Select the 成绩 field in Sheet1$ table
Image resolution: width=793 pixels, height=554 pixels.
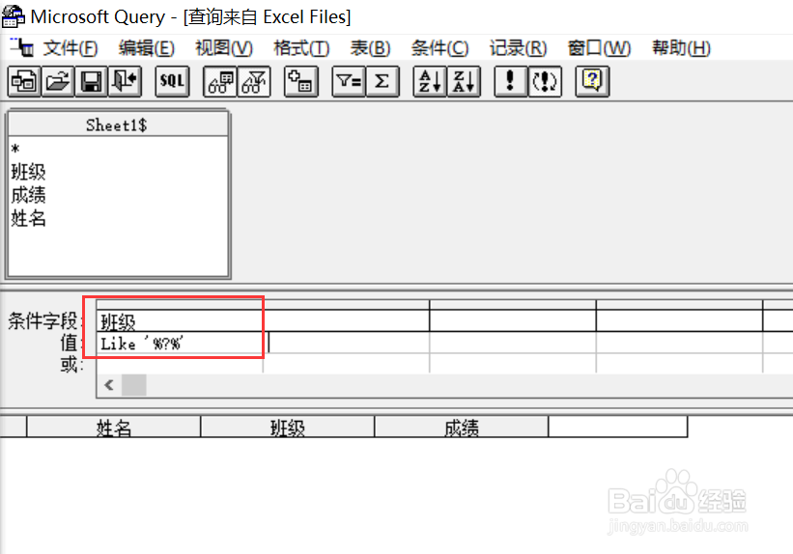(x=28, y=195)
